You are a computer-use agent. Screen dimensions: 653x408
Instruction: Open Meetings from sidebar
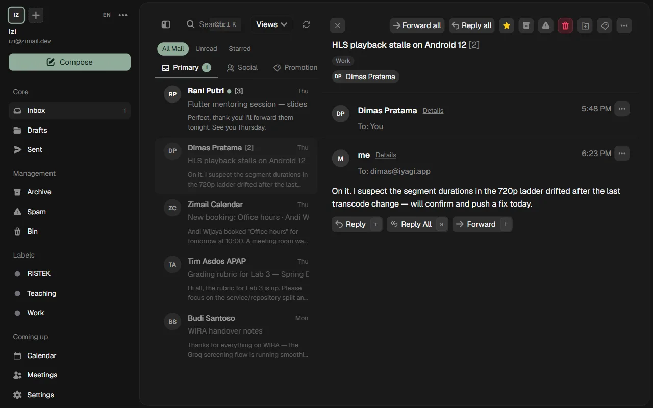pyautogui.click(x=69, y=375)
